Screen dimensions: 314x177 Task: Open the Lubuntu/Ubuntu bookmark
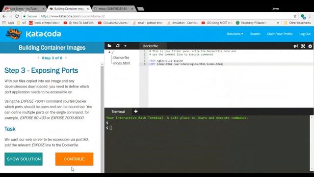click(113, 23)
